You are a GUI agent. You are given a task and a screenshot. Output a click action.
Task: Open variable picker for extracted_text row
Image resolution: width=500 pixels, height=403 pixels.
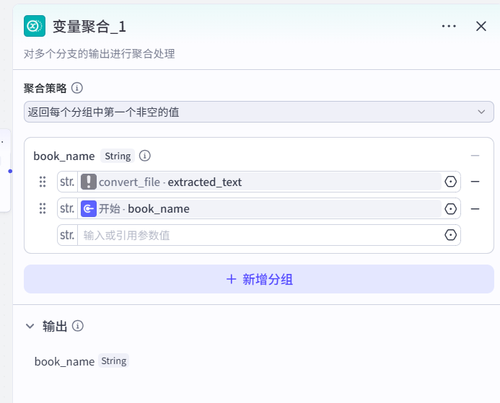coord(451,182)
